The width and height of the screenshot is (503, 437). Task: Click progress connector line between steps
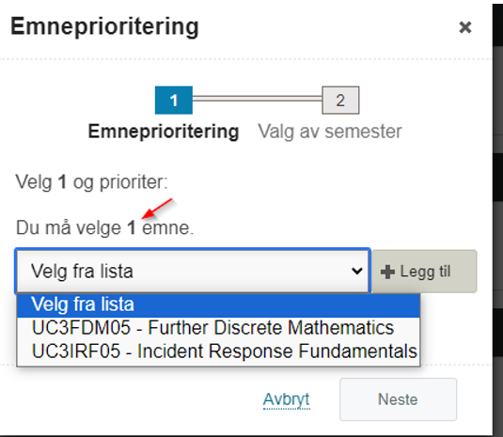tap(258, 99)
